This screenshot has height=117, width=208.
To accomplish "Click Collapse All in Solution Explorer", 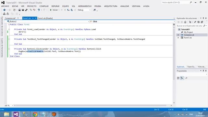I will pos(202,22).
